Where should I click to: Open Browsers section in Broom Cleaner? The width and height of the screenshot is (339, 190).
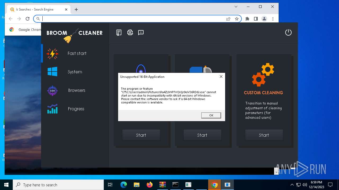[75, 90]
